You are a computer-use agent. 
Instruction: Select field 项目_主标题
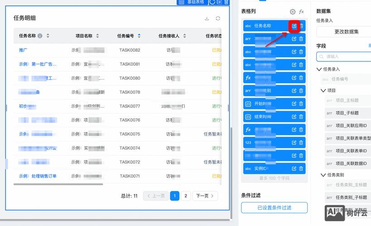point(347,100)
